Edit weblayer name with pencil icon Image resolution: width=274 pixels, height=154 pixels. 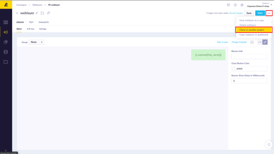coord(37,13)
